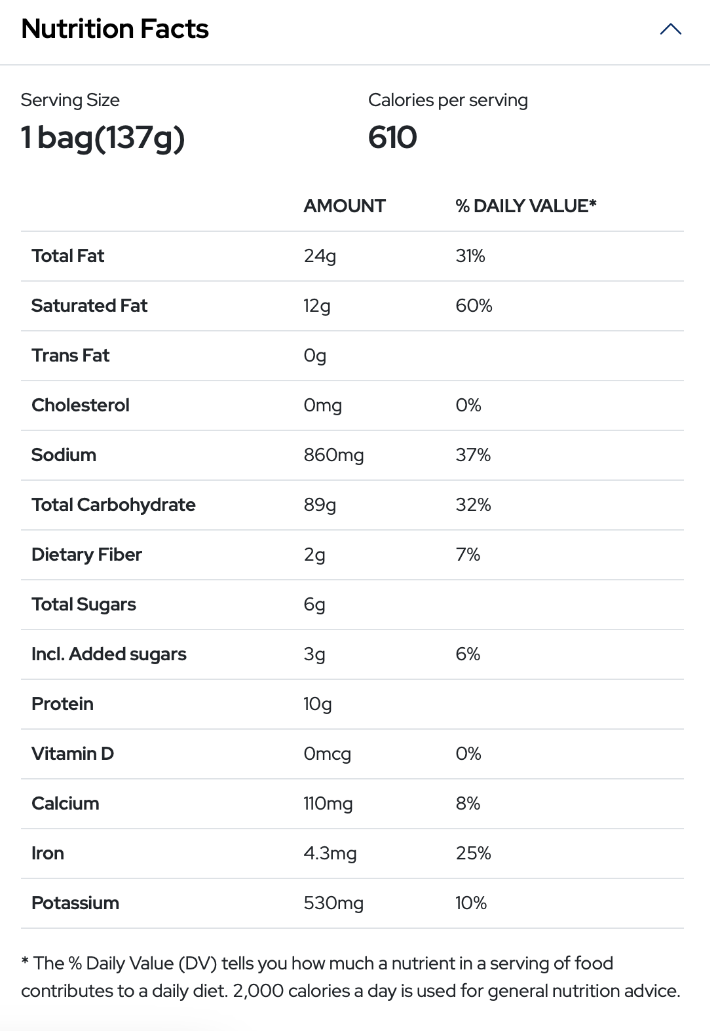Click the AMOUNT column header
Screen dimensions: 718x1031
click(x=345, y=206)
